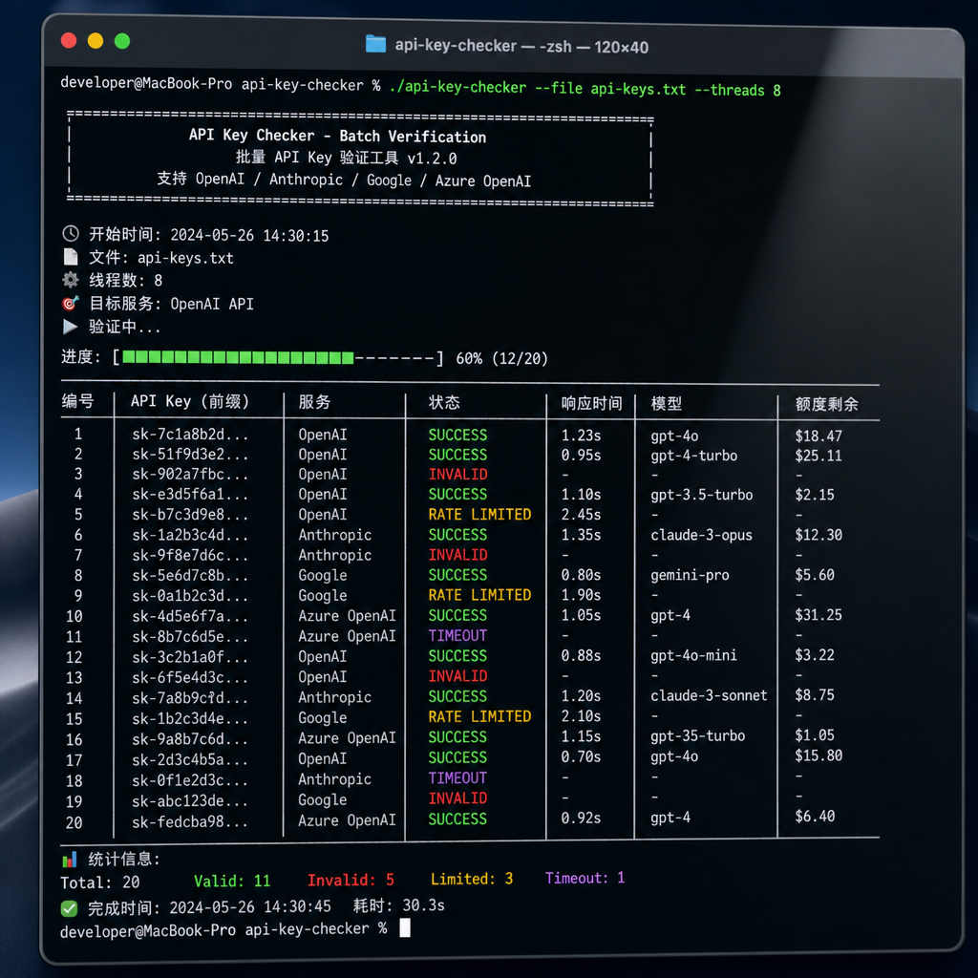
Task: Click balance $15.80
Action: coord(819,755)
